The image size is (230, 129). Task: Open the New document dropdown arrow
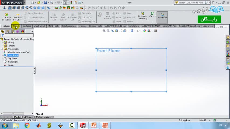coord(36,3)
